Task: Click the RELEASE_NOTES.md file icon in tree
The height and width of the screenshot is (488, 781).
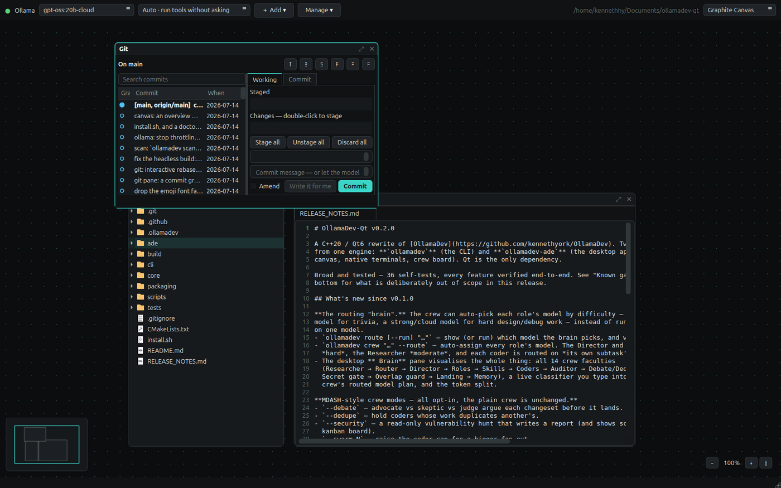Action: 141,361
